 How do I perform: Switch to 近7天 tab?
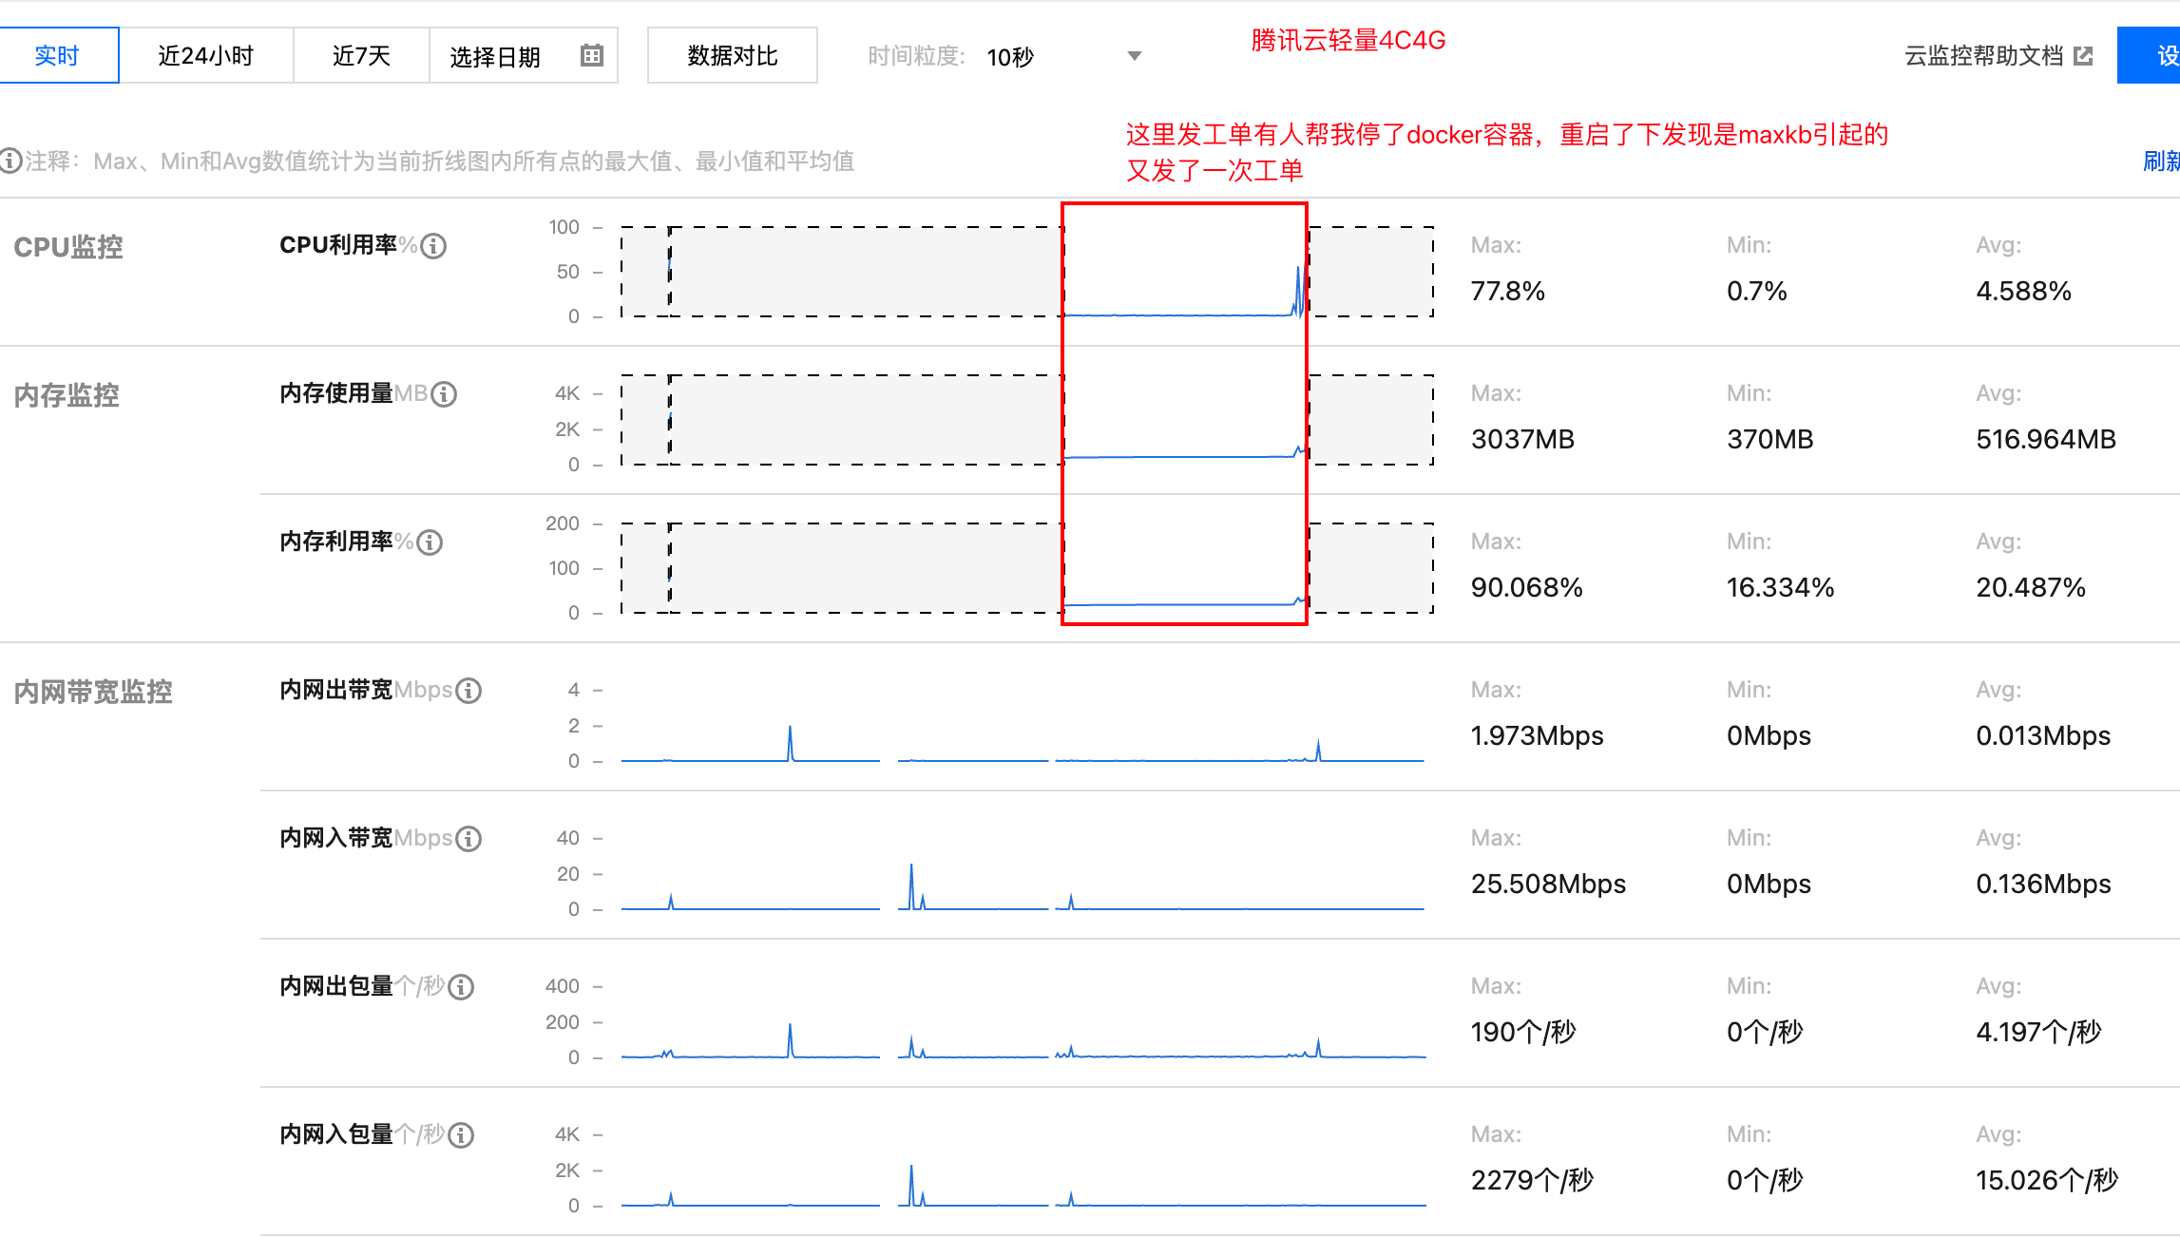[x=361, y=56]
